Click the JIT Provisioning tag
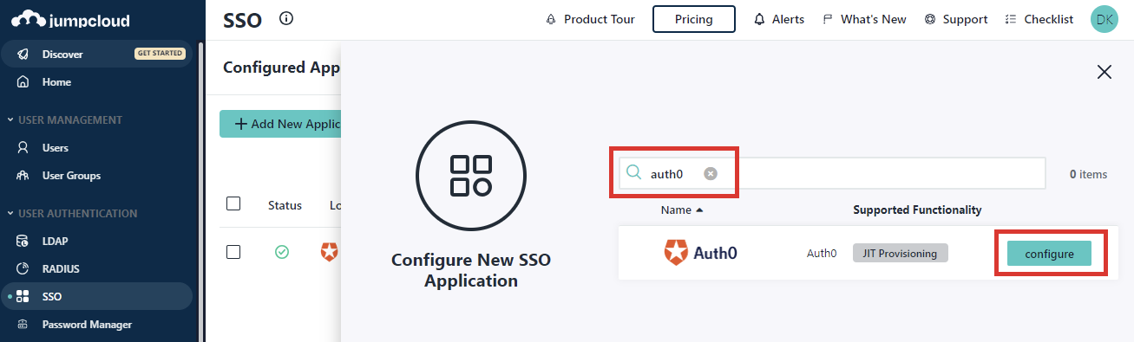 point(901,254)
